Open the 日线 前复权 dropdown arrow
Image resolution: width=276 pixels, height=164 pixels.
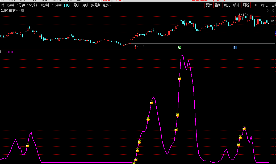(23, 10)
